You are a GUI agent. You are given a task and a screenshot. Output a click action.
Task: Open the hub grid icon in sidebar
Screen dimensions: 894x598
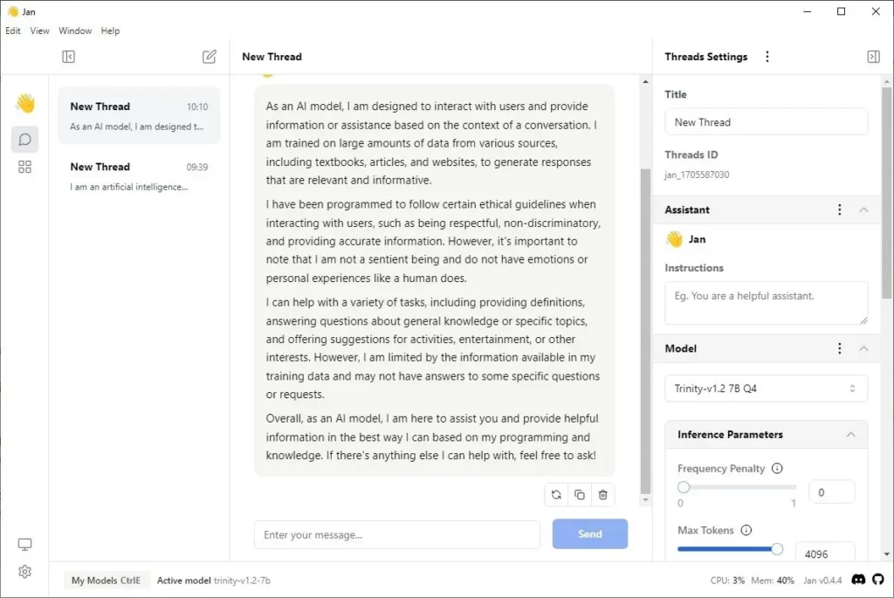point(25,167)
